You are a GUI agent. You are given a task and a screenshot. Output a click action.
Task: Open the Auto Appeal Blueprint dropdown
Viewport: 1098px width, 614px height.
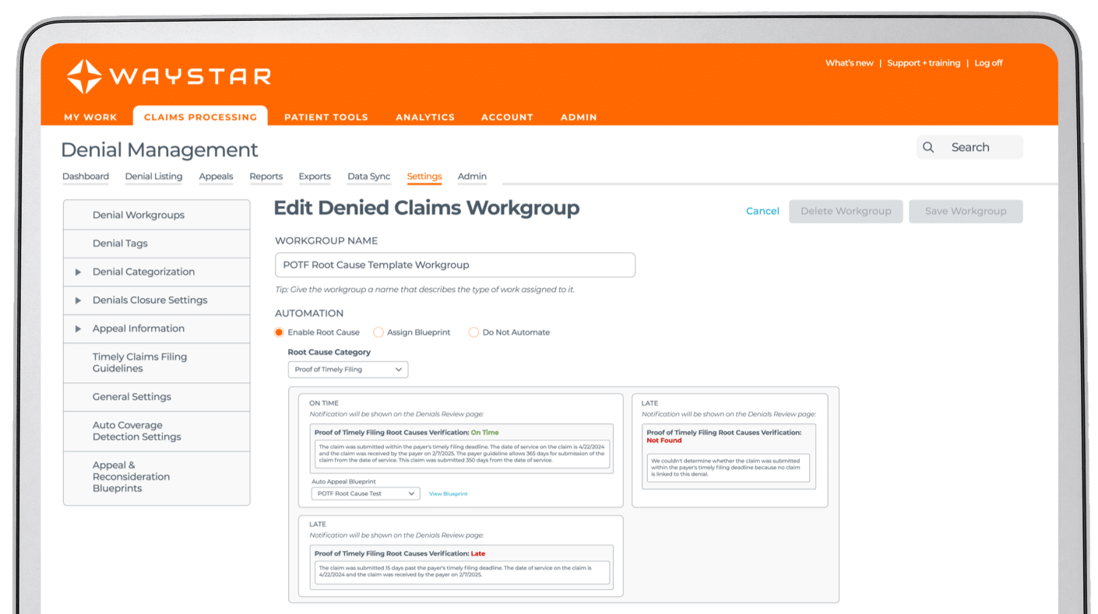(x=364, y=493)
